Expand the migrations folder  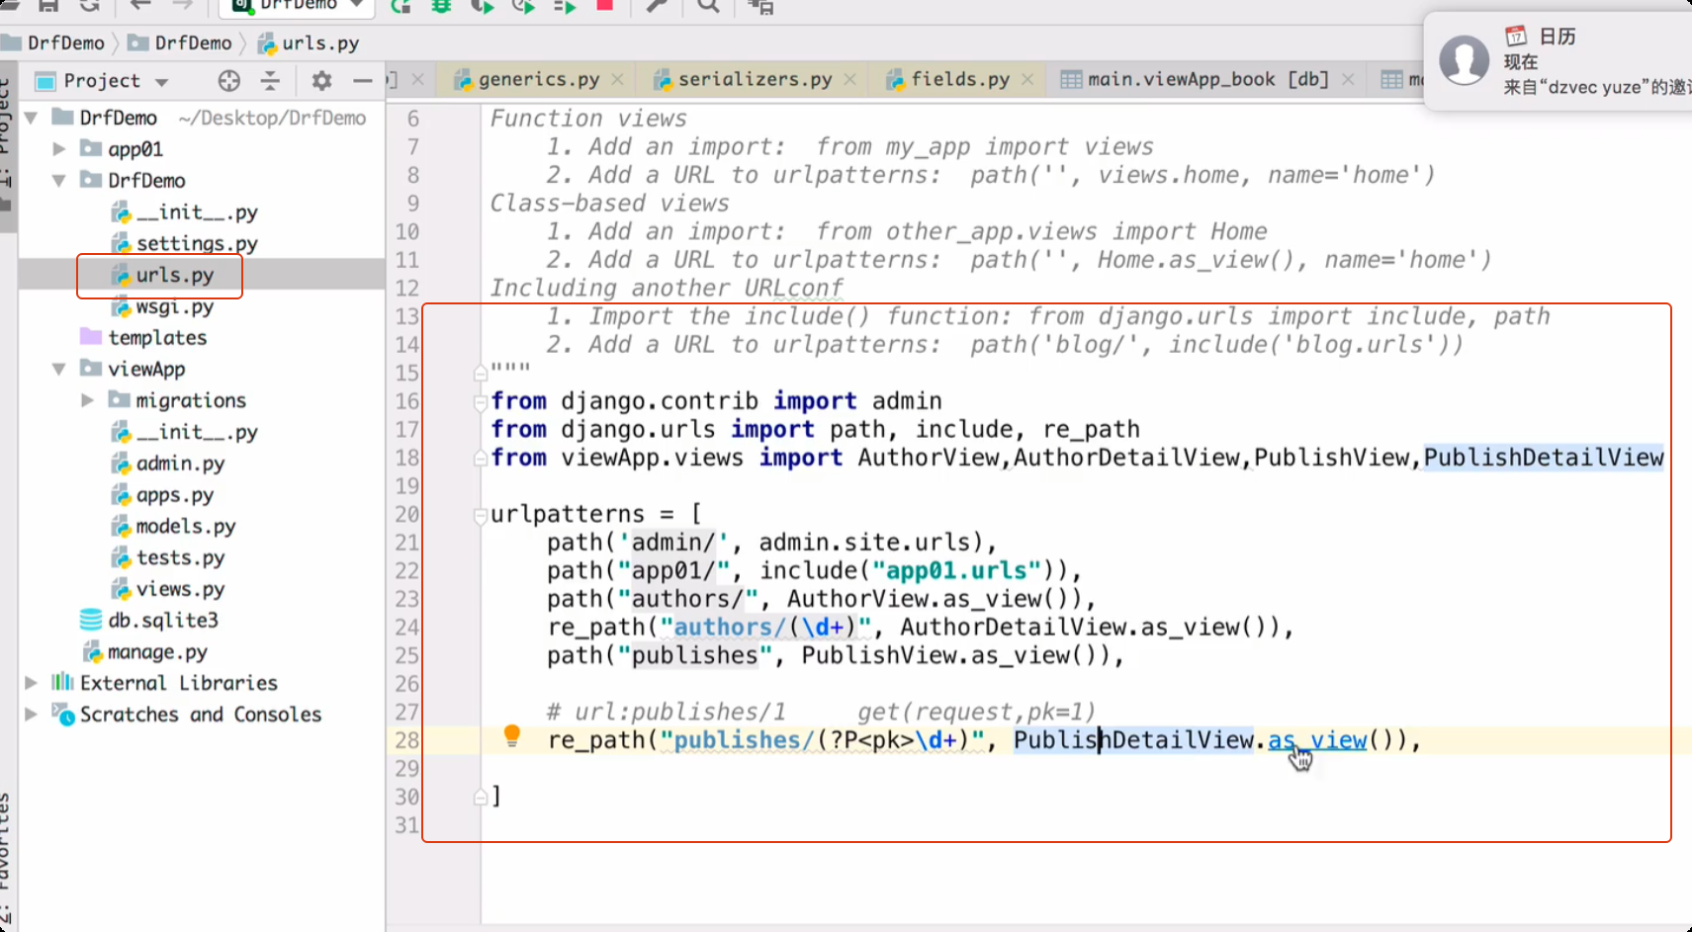point(87,400)
